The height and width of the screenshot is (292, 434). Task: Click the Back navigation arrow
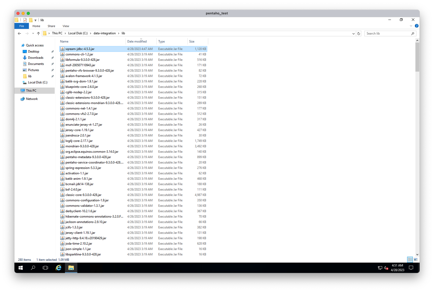(19, 33)
